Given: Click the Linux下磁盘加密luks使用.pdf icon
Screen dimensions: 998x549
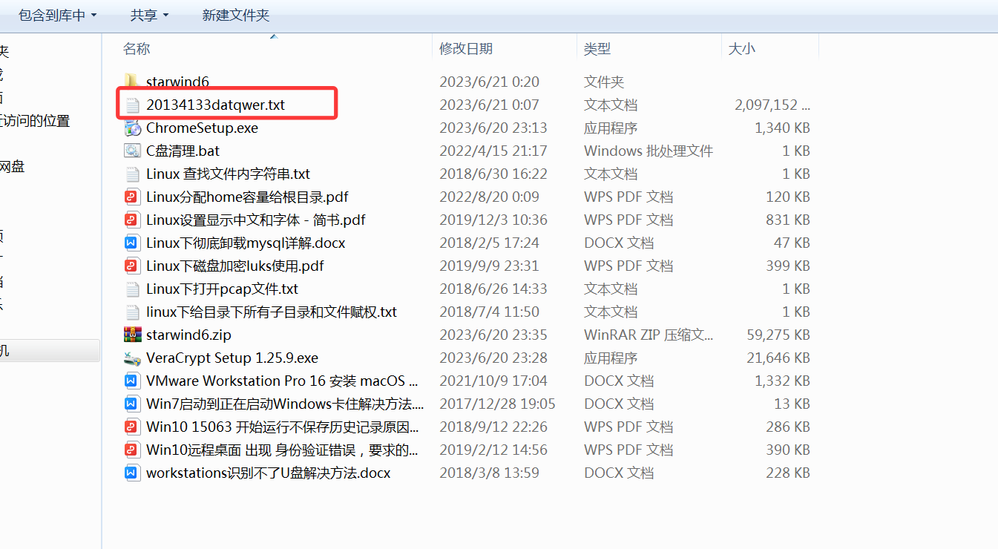Looking at the screenshot, I should 132,266.
